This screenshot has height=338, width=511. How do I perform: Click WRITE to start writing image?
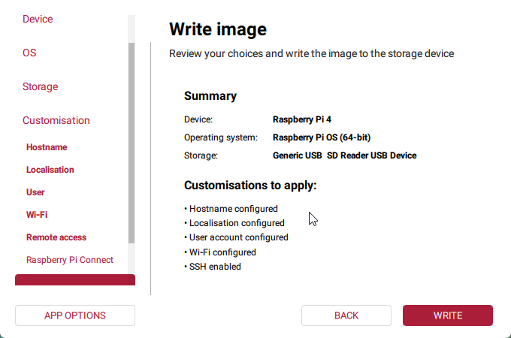[448, 315]
